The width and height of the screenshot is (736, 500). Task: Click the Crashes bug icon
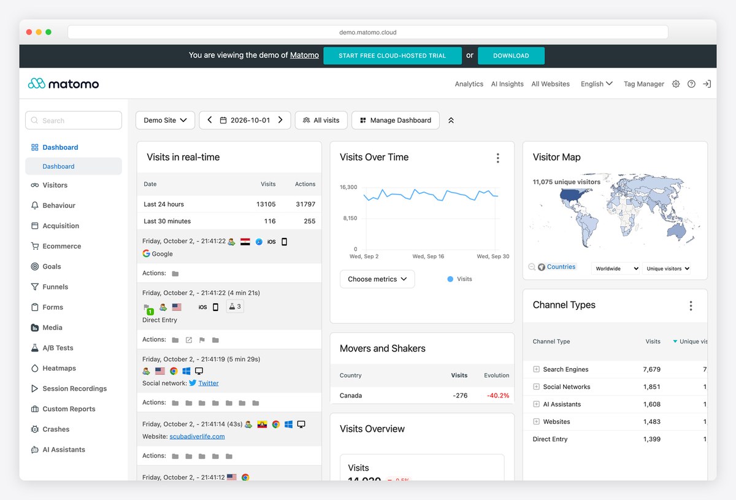click(x=35, y=429)
